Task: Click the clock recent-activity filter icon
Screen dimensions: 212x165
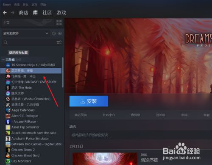Action: (x=54, y=34)
